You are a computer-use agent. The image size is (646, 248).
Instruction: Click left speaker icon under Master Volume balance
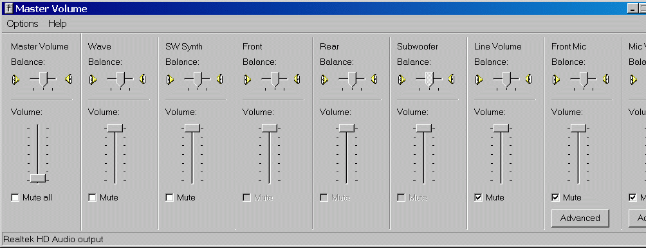tap(15, 79)
